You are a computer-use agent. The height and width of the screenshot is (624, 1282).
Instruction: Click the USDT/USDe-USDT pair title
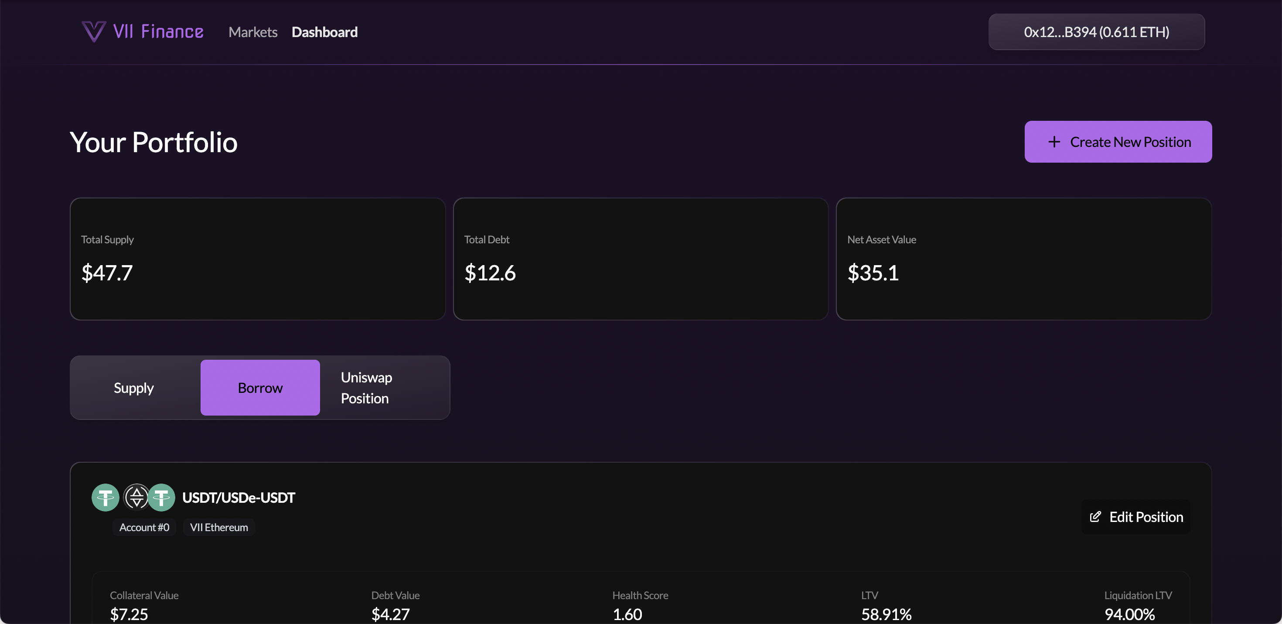click(x=239, y=497)
